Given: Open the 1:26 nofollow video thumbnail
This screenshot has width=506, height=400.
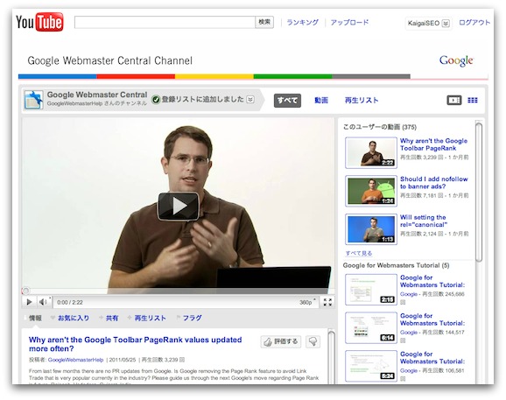Looking at the screenshot, I should [371, 191].
